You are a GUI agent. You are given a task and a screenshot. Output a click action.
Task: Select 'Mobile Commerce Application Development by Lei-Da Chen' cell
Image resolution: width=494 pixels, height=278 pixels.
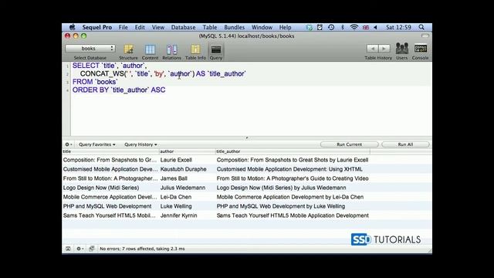[x=293, y=197]
